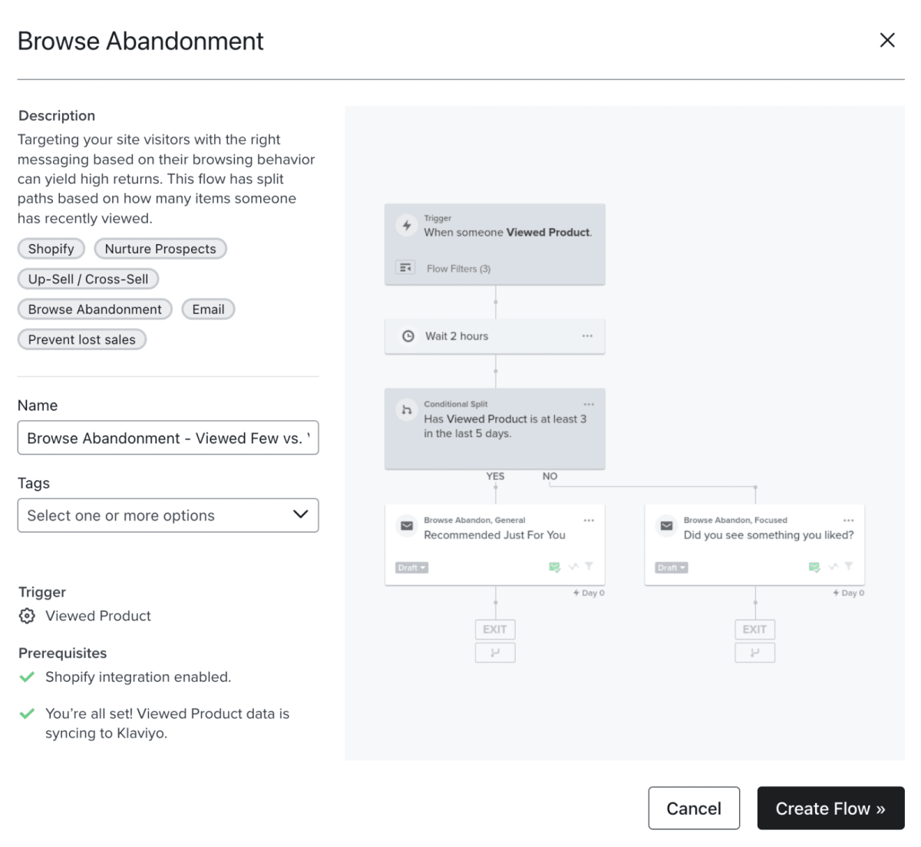This screenshot has width=921, height=847.
Task: Click the YES branch label
Action: coord(495,476)
